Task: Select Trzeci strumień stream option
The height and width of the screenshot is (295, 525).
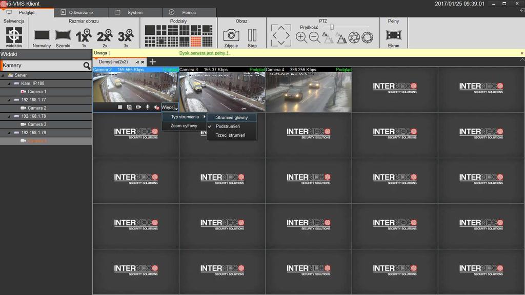Action: 232,135
